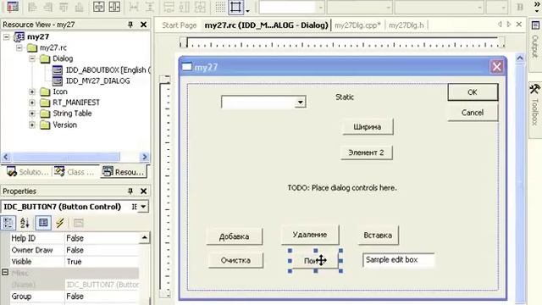Collapse the Dialog folder node
Image resolution: width=542 pixels, height=305 pixels.
(x=32, y=58)
